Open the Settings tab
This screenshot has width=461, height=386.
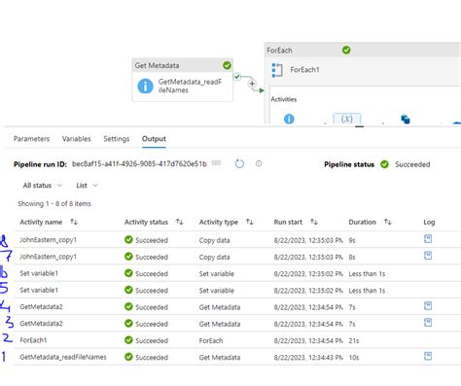117,139
